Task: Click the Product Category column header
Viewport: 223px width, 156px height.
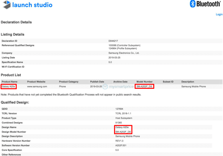Action: tap(69, 82)
